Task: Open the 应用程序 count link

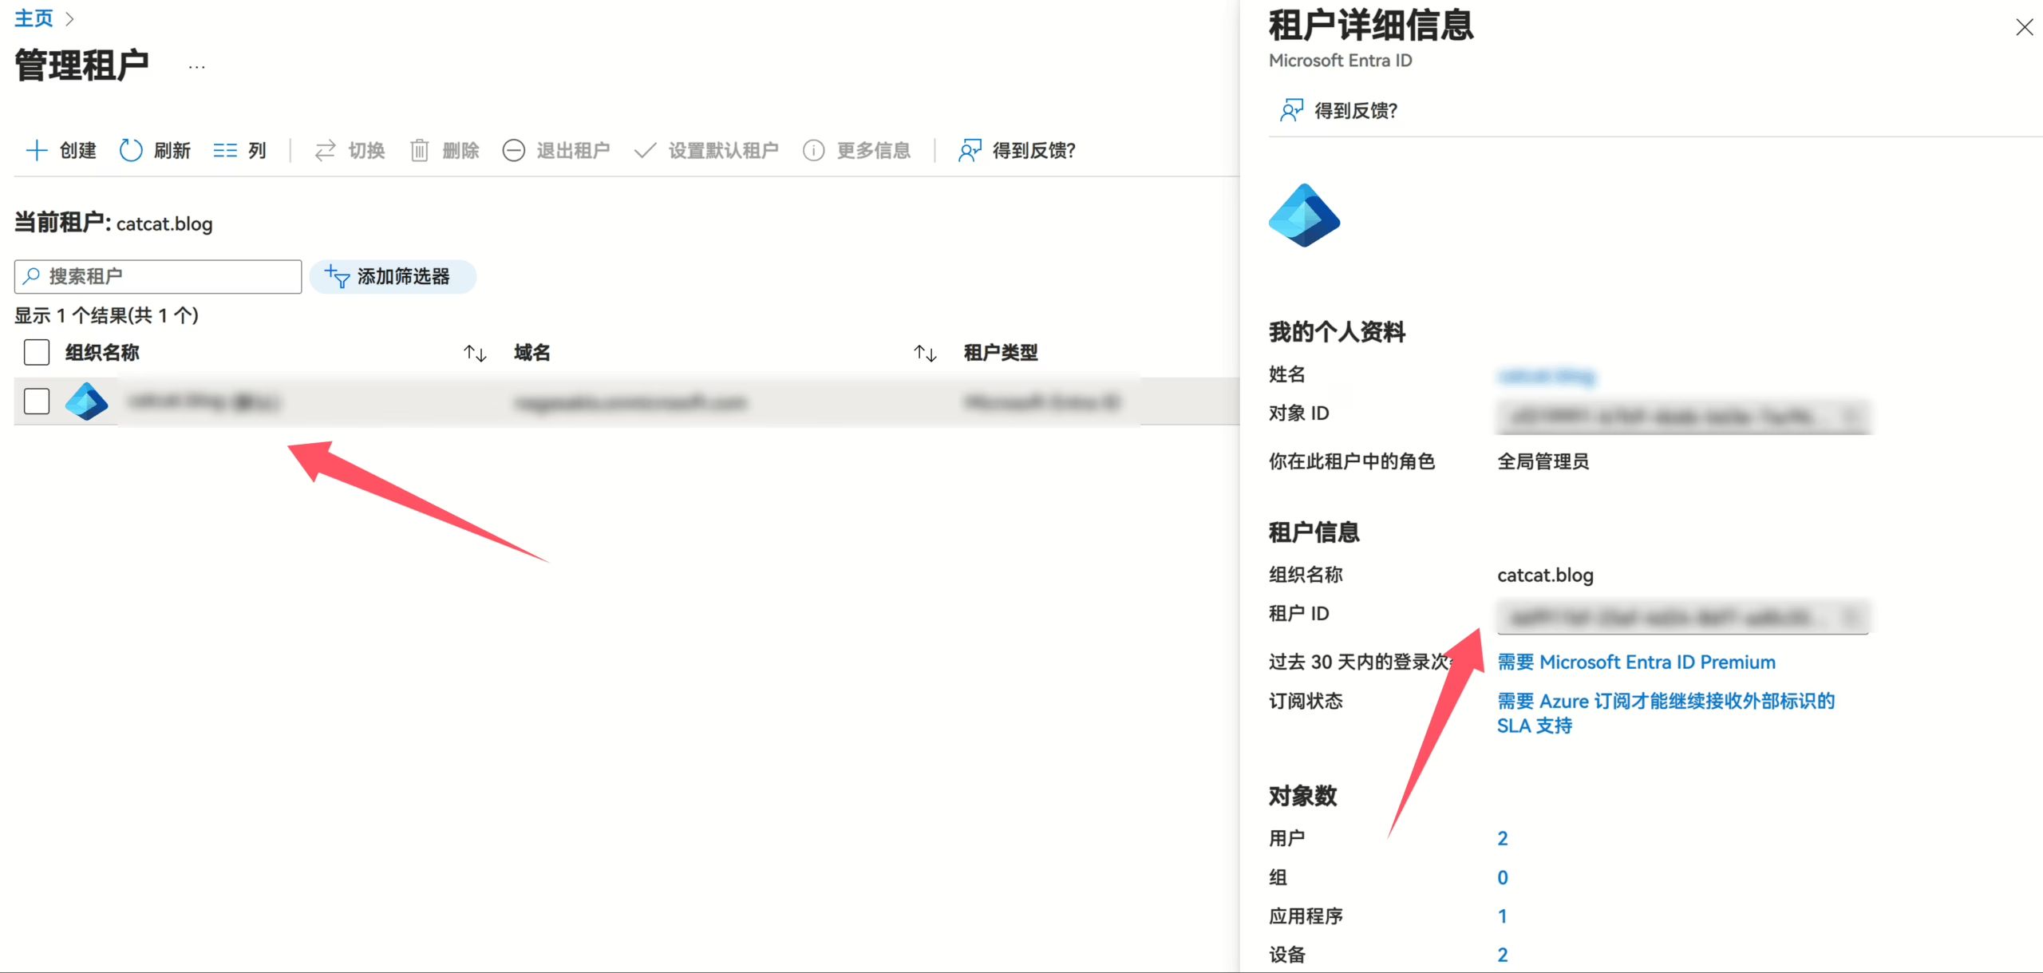Action: [x=1503, y=916]
